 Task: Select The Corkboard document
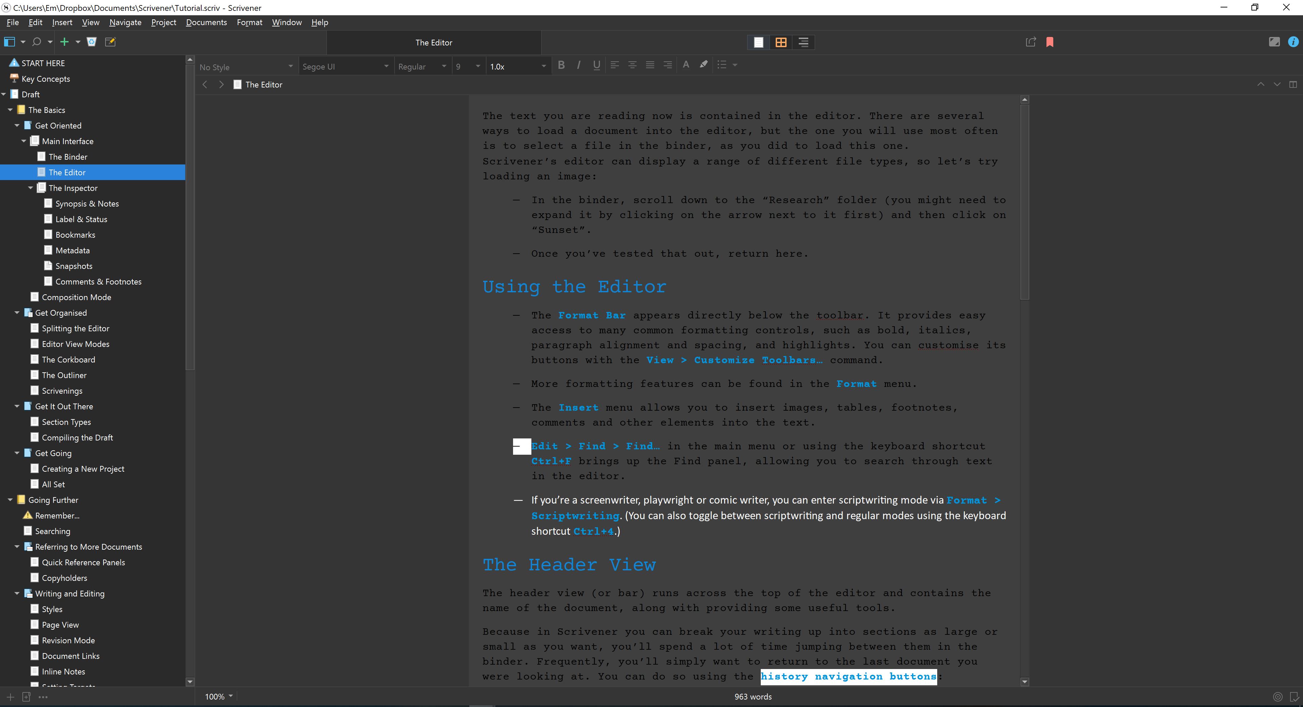(68, 360)
